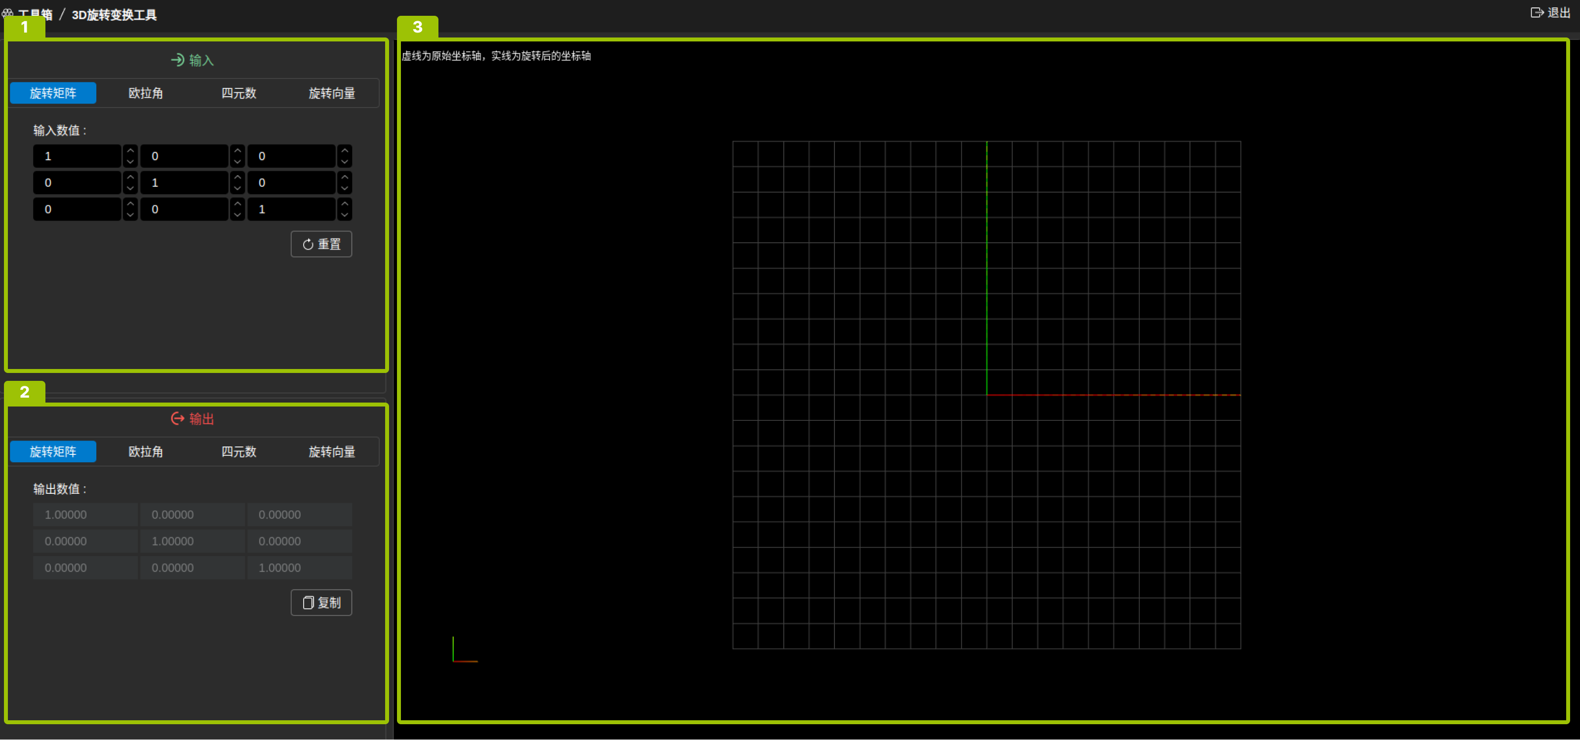Choose the output 旋转向量 tab

coord(331,451)
